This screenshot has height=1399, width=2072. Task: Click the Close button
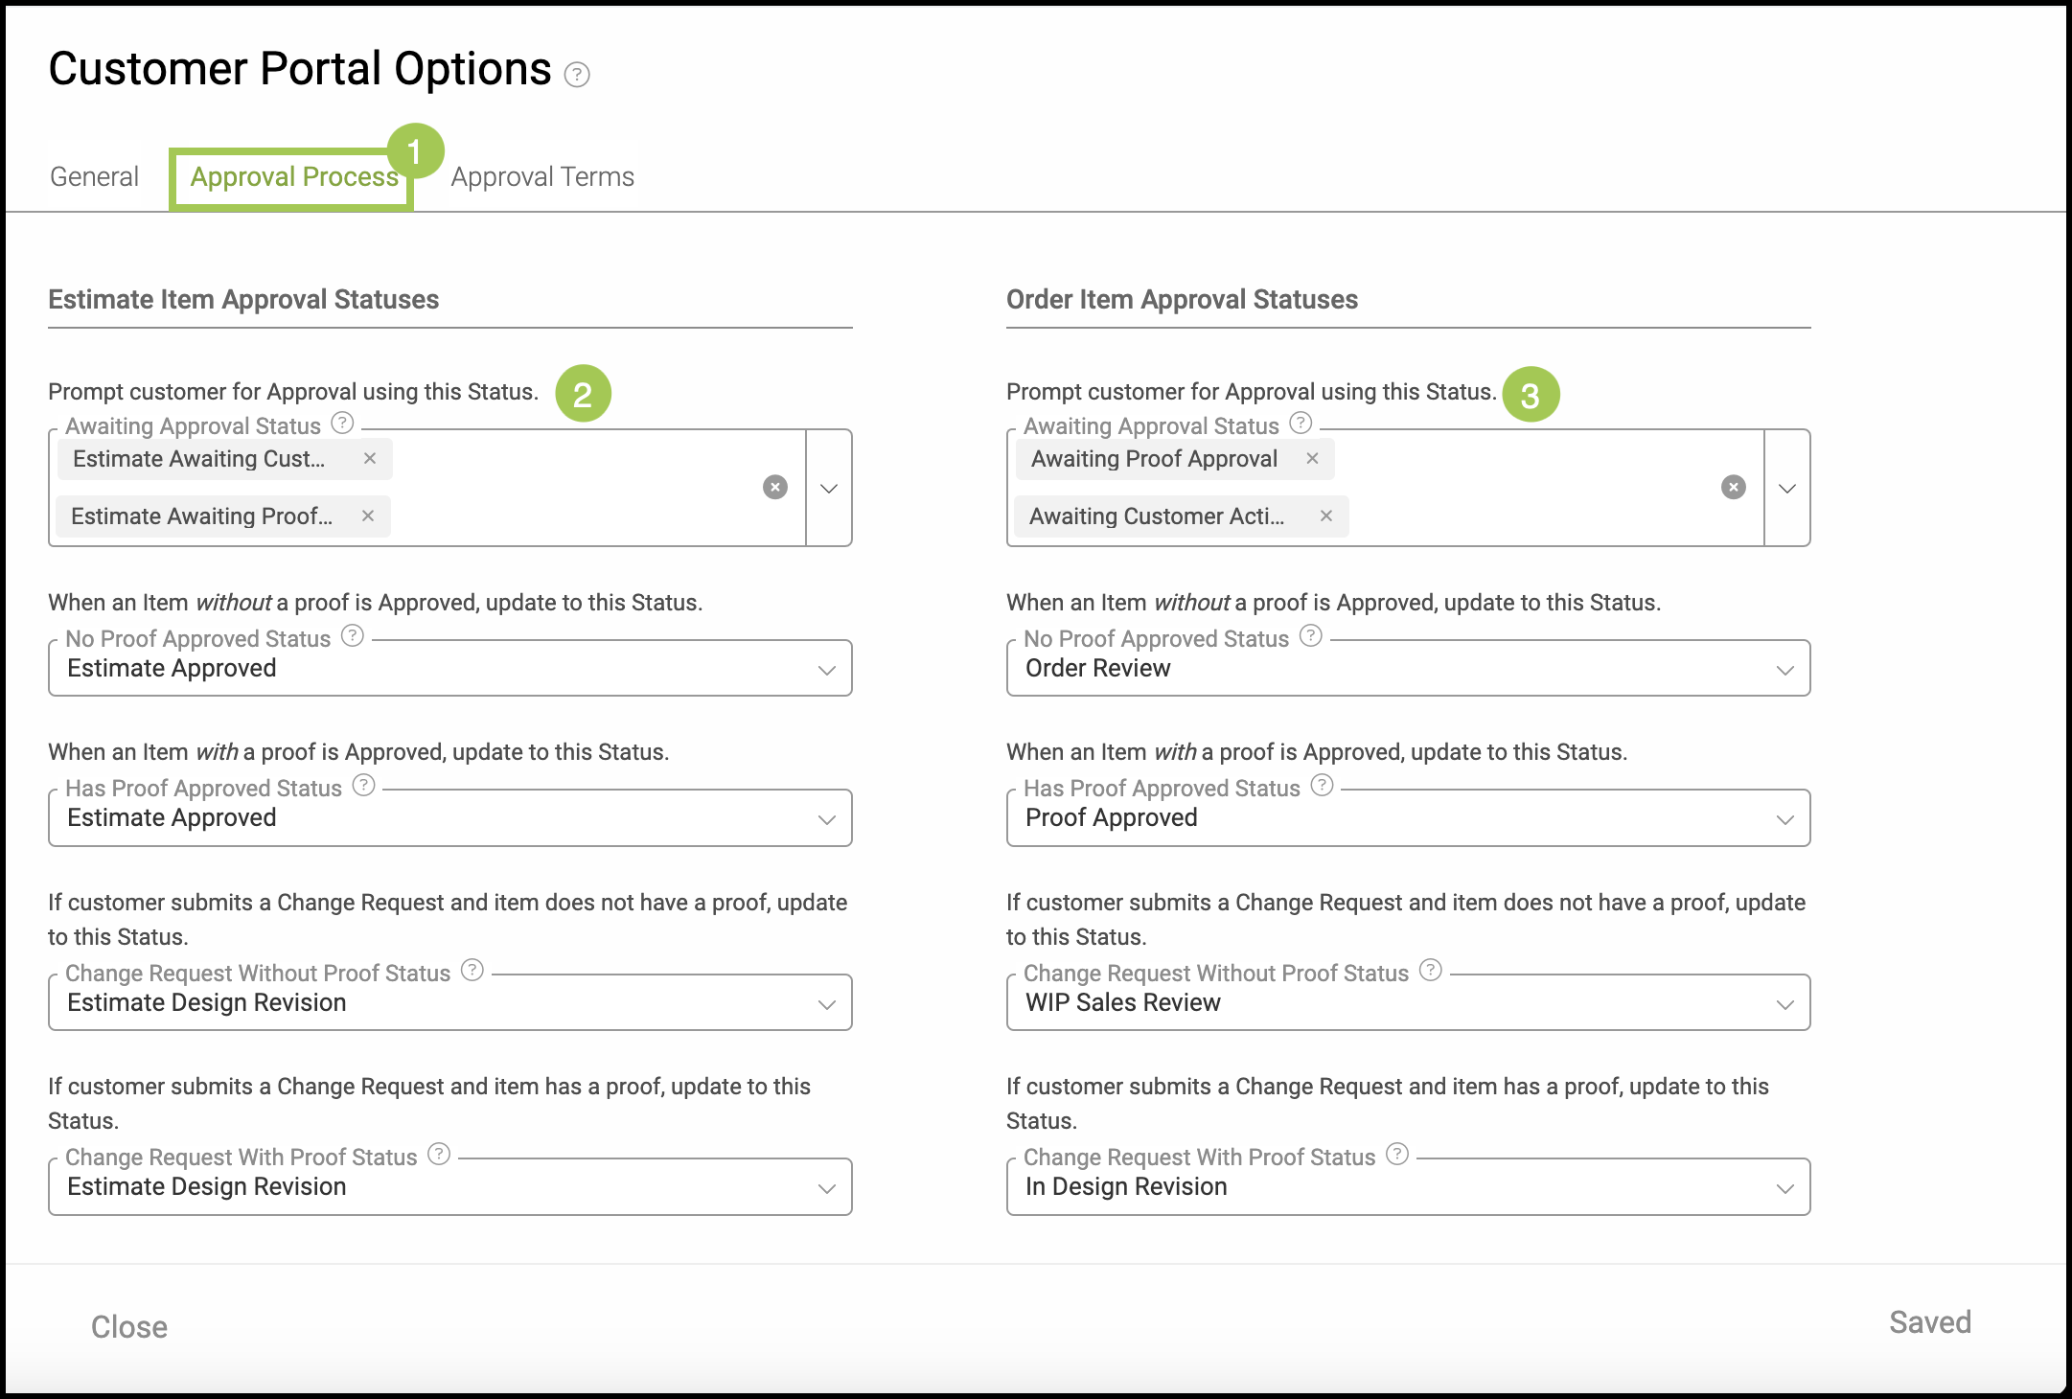[x=129, y=1327]
